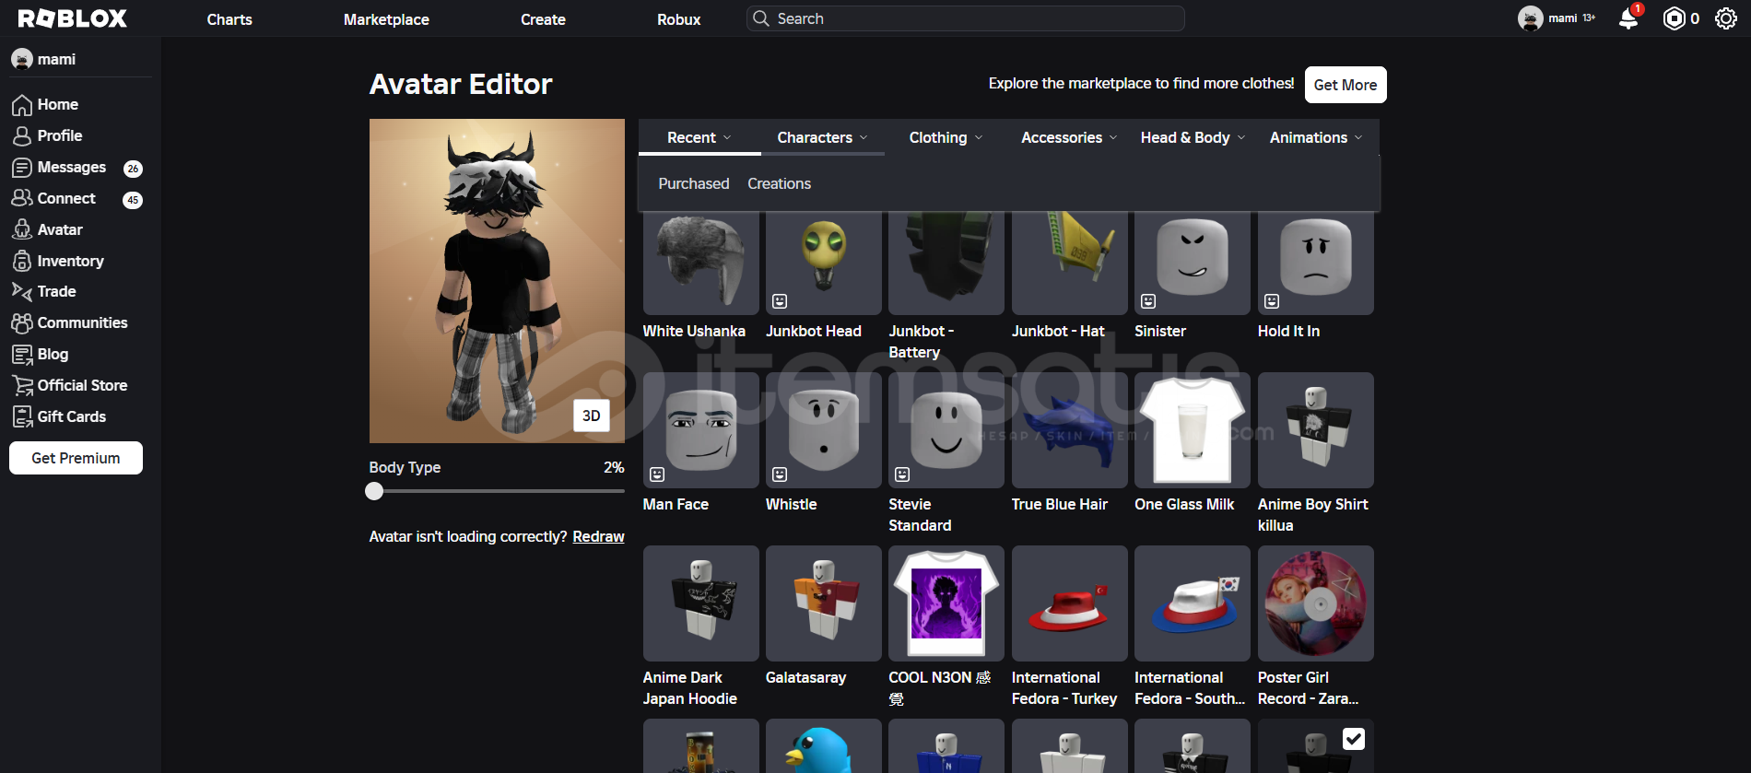Open the mami avatar in top bar
This screenshot has width=1751, height=773.
coord(1530,18)
